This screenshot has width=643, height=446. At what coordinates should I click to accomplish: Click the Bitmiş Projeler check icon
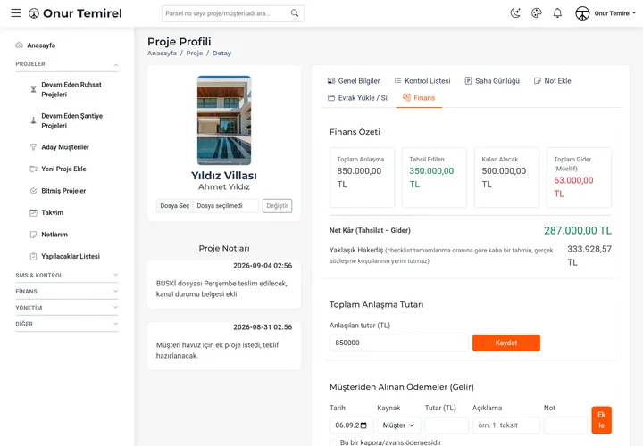point(34,191)
